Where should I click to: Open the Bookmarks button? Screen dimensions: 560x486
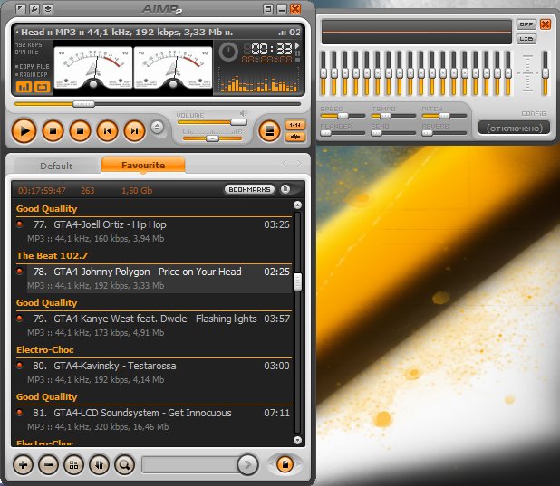point(249,189)
